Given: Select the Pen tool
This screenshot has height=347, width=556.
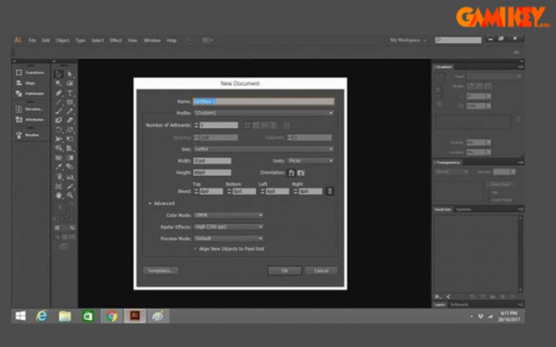Looking at the screenshot, I should tap(59, 93).
